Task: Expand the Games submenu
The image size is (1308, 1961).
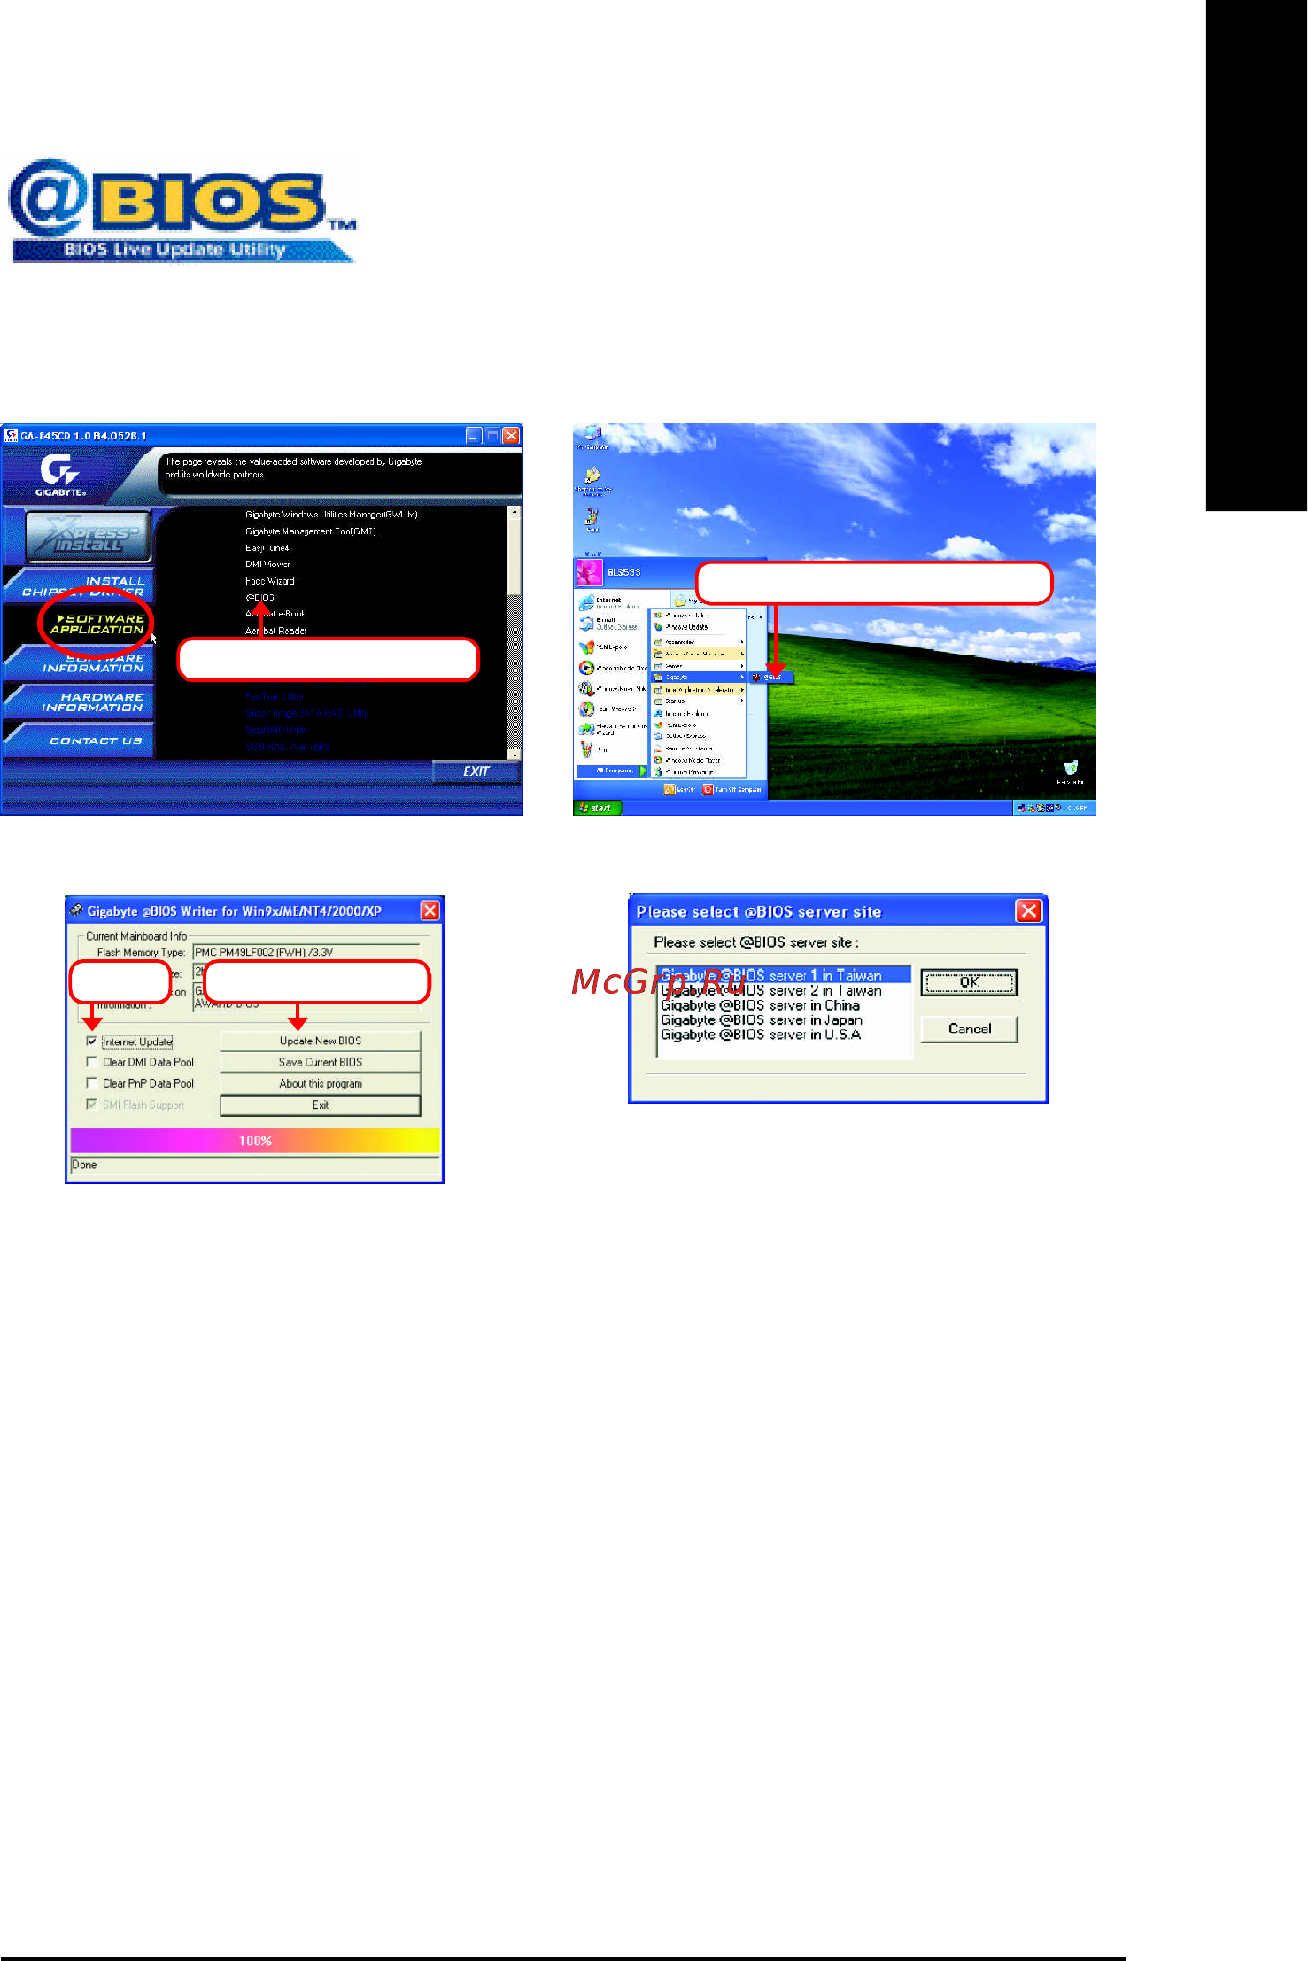Action: pos(698,665)
